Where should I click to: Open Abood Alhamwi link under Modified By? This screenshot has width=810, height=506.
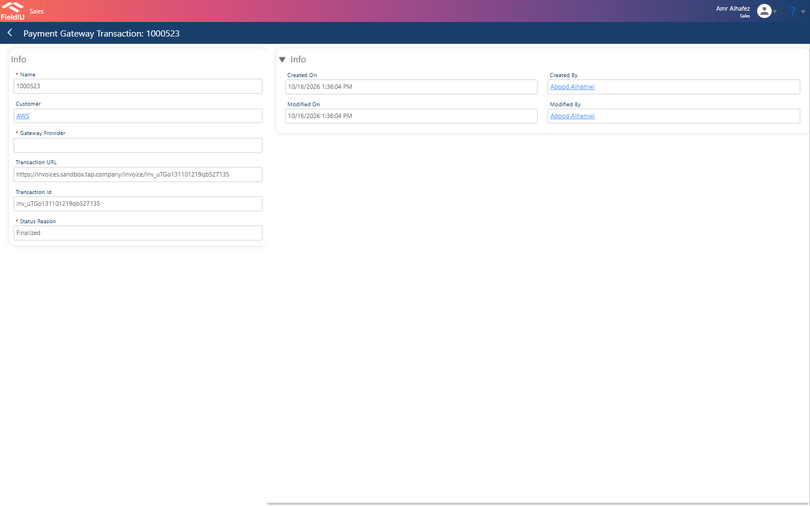point(572,116)
